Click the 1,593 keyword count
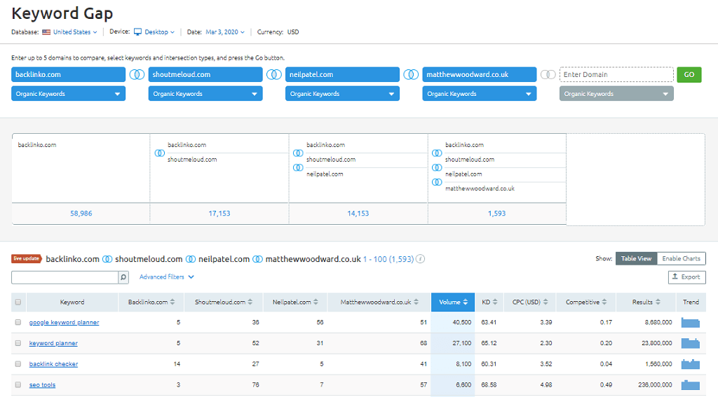 coord(497,213)
